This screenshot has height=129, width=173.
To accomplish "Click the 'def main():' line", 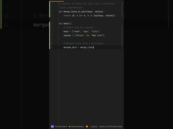I will (x=65, y=23).
